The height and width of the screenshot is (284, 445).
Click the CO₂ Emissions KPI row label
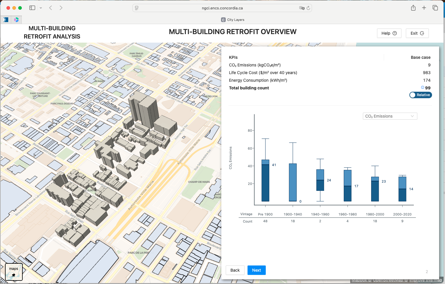(255, 65)
